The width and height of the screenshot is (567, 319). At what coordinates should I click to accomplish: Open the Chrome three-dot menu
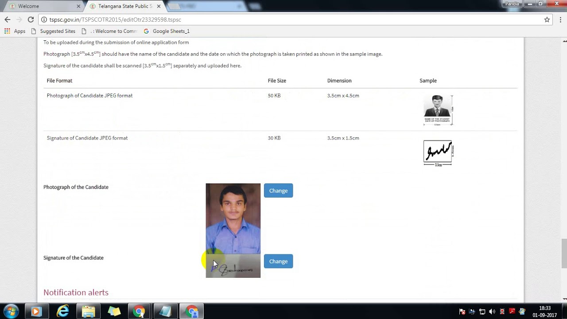tap(561, 19)
